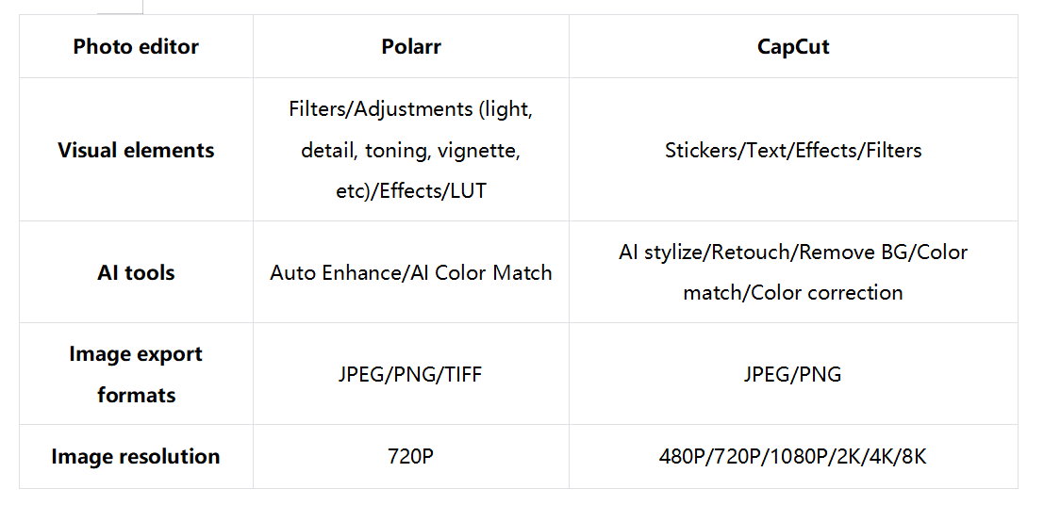Select the "480P/720P/1080P/2K/4K/8K" cell

[793, 457]
